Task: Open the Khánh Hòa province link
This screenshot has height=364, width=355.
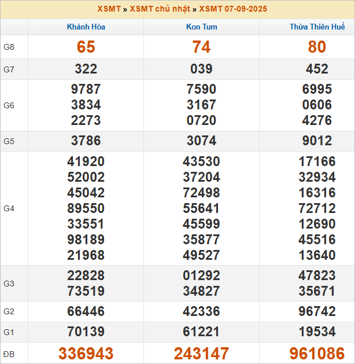Action: [86, 27]
